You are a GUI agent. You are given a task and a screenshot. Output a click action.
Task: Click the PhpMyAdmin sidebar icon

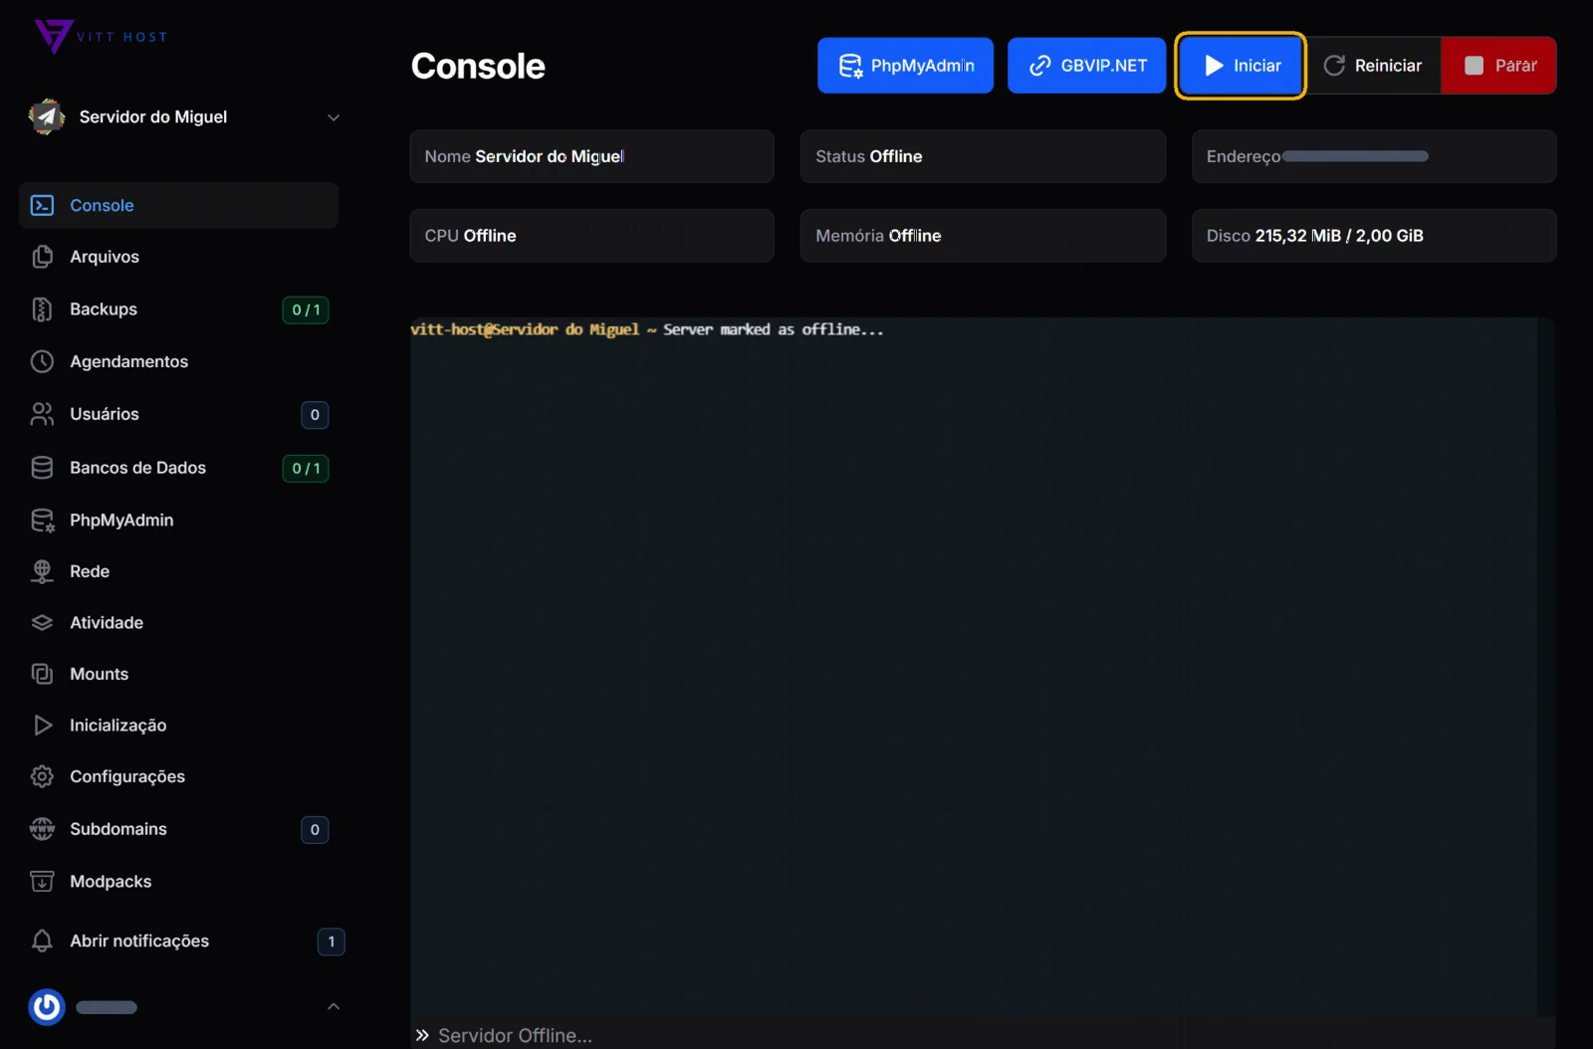point(42,520)
